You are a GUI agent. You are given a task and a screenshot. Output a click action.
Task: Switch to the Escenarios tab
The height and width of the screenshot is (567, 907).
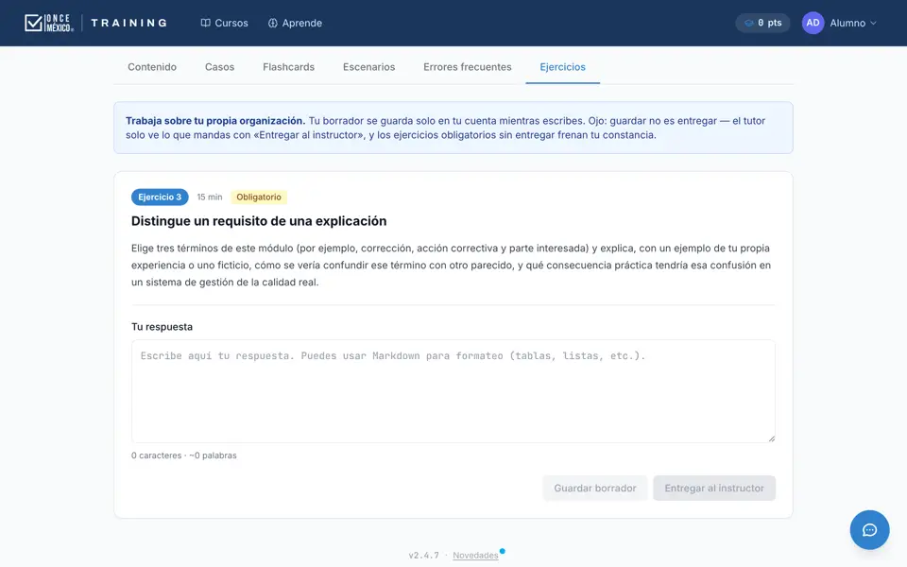click(369, 67)
